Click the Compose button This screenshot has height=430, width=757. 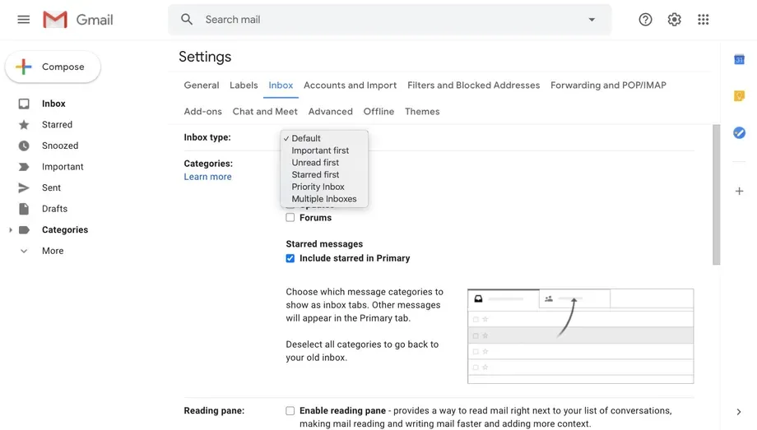point(53,67)
